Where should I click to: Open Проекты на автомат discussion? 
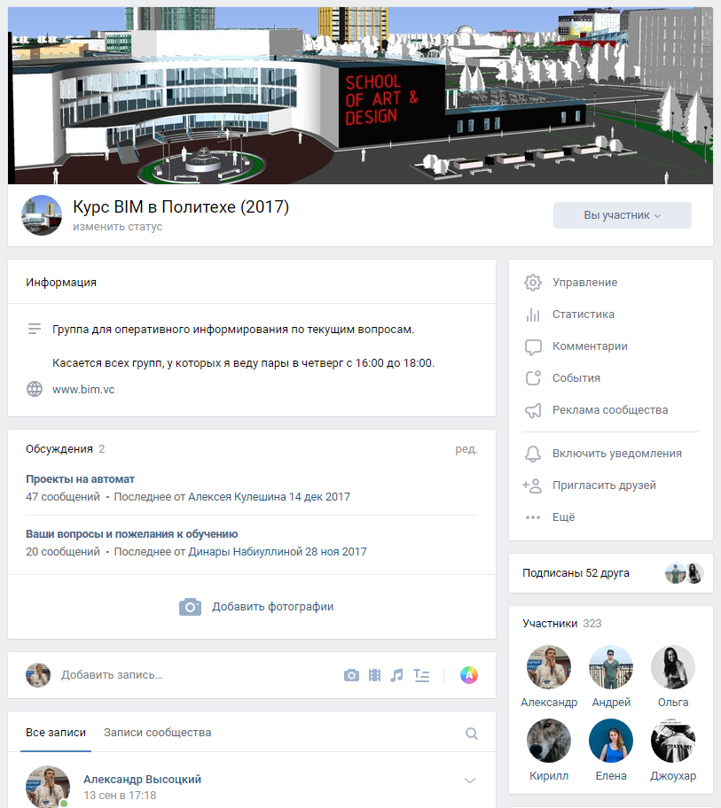pyautogui.click(x=81, y=478)
